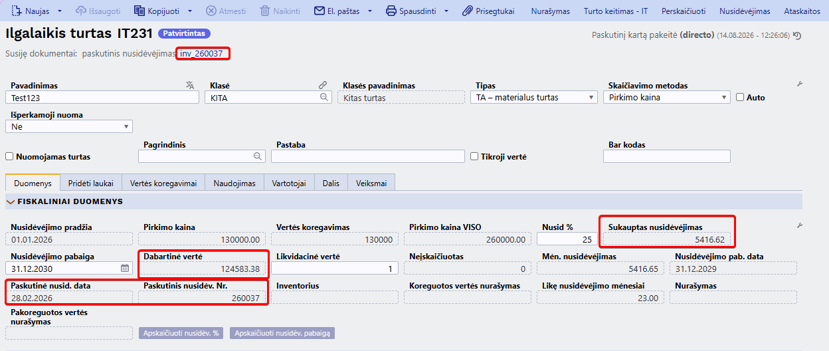
Task: Open Turto keitimas - IT
Action: point(616,11)
